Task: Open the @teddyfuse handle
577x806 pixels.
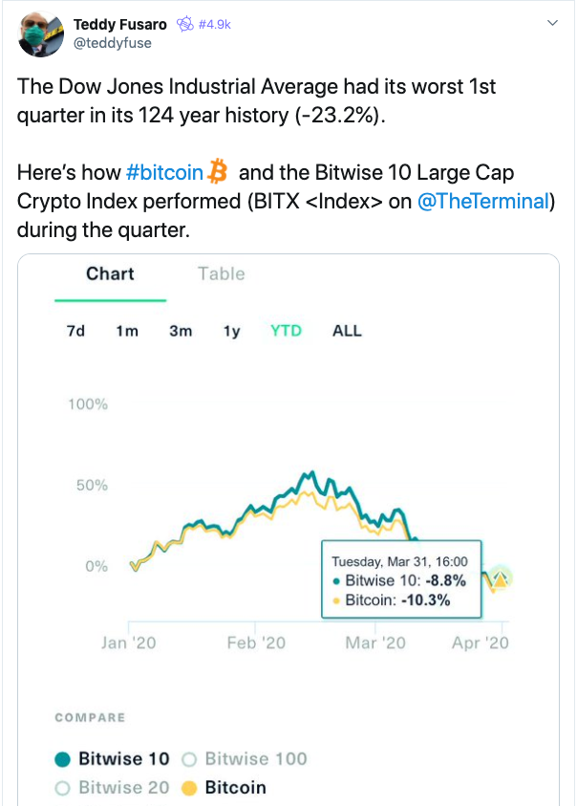Action: pyautogui.click(x=113, y=43)
